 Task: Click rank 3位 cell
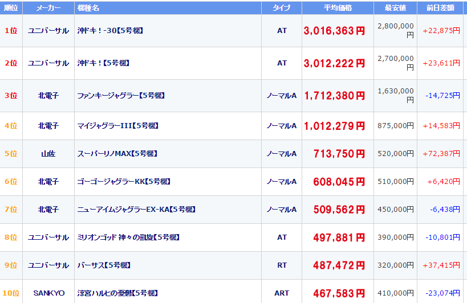tap(11, 96)
